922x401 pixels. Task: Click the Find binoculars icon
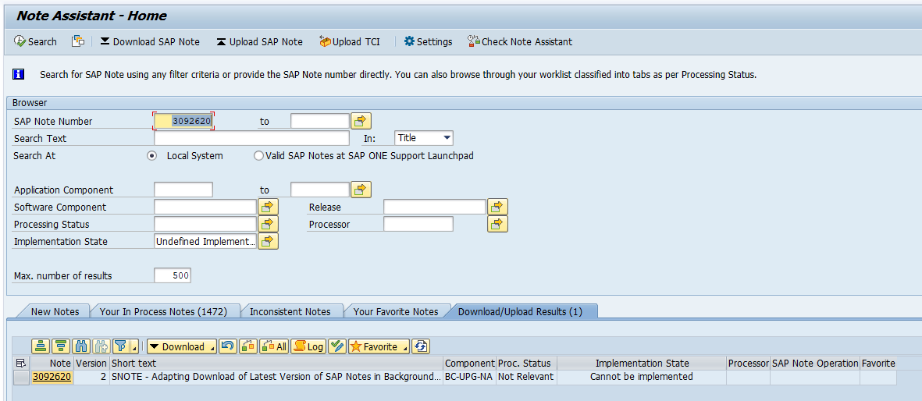pyautogui.click(x=80, y=346)
